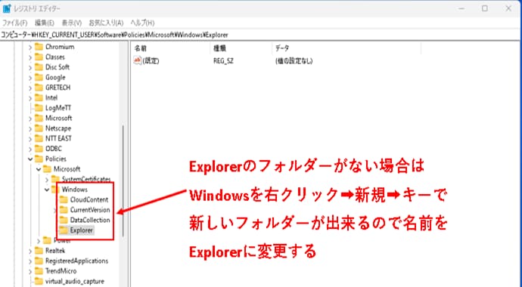Click the (値の設定なし) data cell

click(294, 60)
